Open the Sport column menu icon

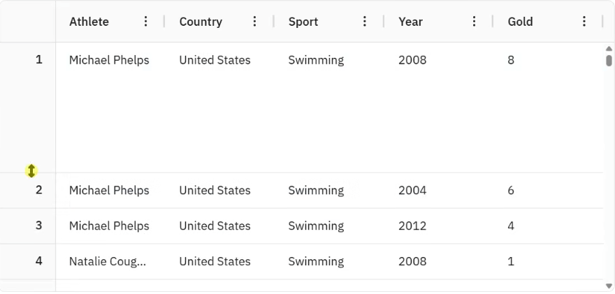point(365,22)
